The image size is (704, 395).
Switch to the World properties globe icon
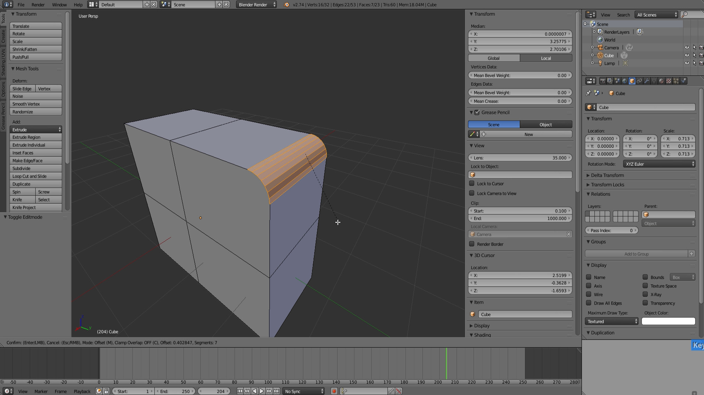pos(625,81)
